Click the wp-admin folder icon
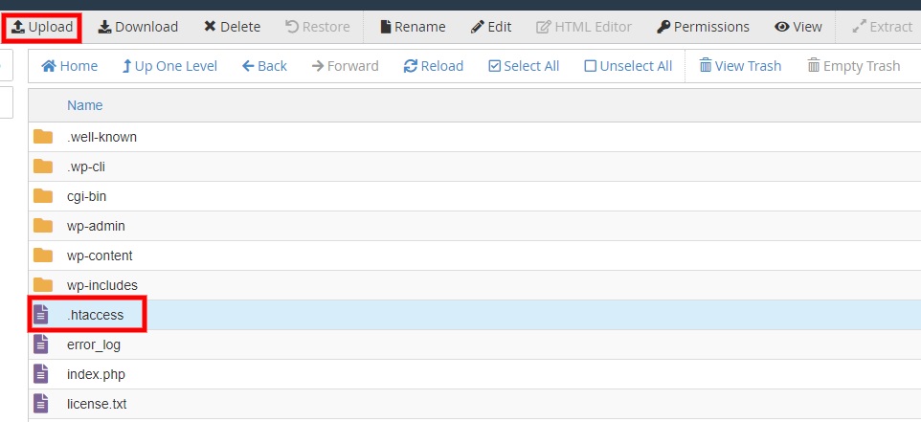This screenshot has height=422, width=921. tap(43, 226)
